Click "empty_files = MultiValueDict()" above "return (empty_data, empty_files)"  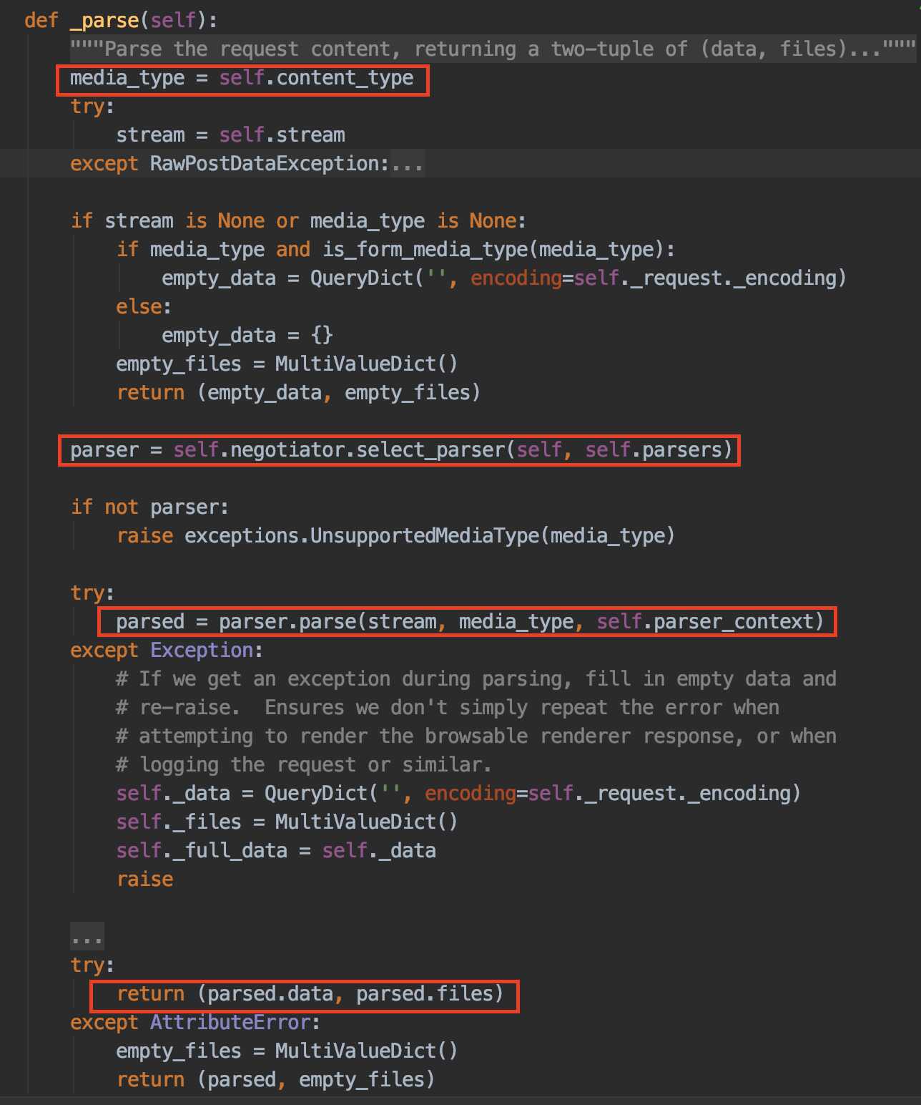[x=287, y=364]
